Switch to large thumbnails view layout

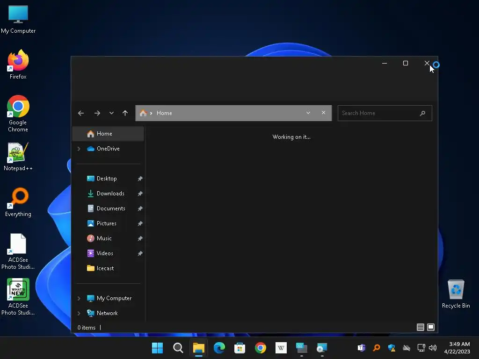click(x=431, y=327)
